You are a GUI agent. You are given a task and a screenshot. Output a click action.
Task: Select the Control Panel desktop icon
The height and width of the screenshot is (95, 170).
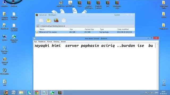pyautogui.click(x=5, y=50)
